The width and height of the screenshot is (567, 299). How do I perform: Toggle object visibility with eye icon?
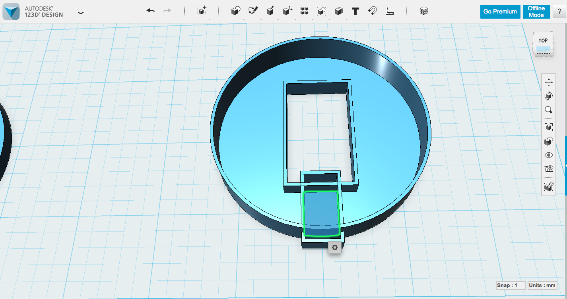coord(549,155)
